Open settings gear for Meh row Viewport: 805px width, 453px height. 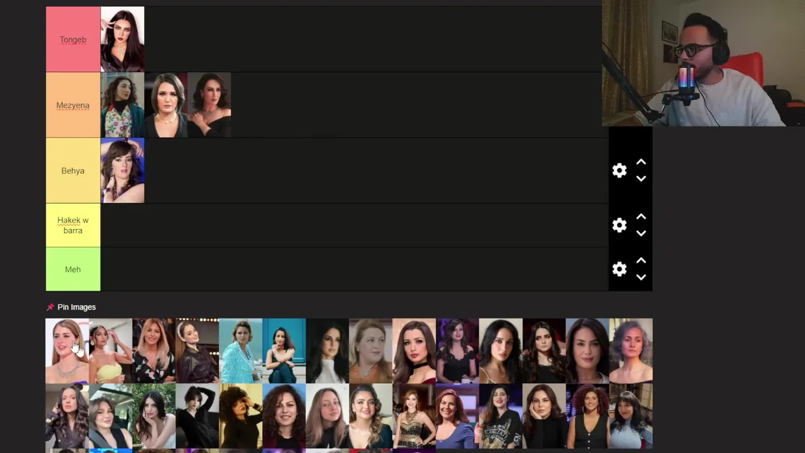[619, 269]
